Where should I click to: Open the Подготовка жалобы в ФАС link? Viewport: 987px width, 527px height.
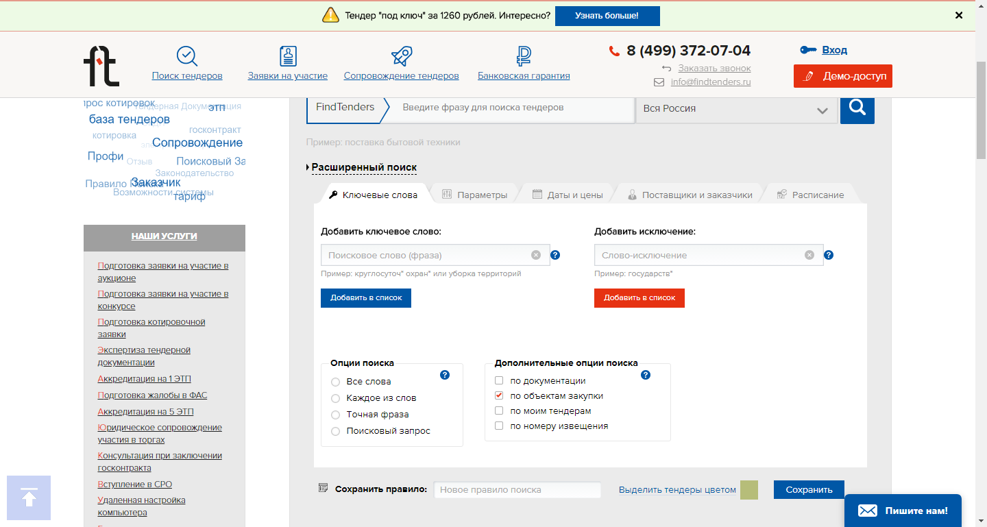coord(152,395)
